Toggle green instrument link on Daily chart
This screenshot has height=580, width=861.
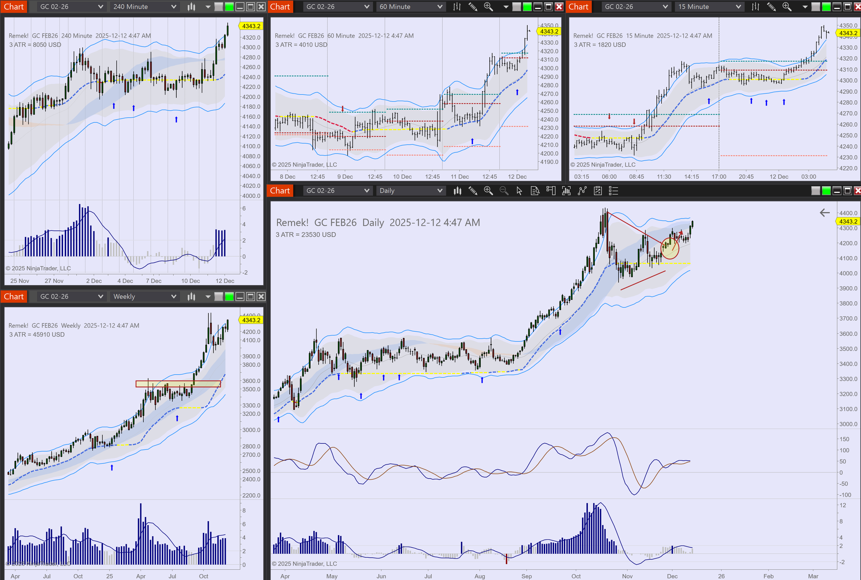pyautogui.click(x=826, y=191)
